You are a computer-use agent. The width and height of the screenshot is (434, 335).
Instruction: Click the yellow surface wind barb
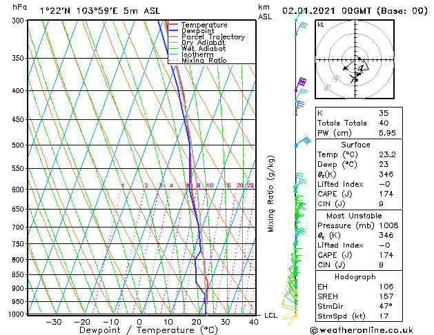click(x=290, y=318)
